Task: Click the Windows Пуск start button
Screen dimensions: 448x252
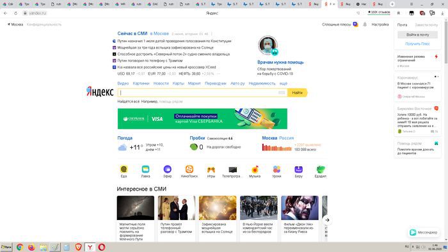Action: pos(6,247)
